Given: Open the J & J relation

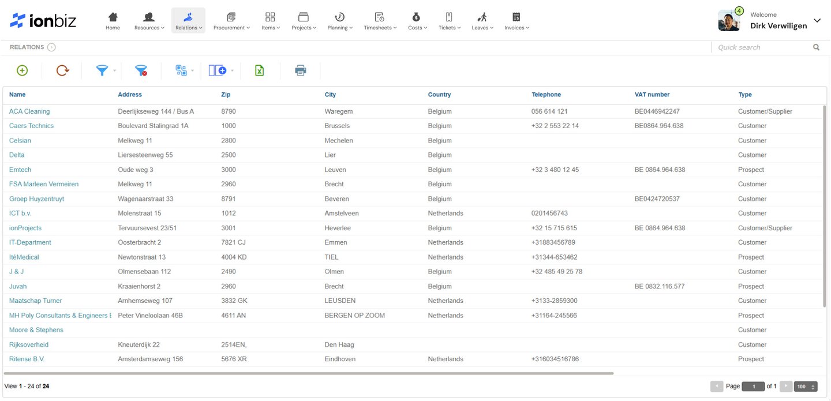Looking at the screenshot, I should [16, 272].
